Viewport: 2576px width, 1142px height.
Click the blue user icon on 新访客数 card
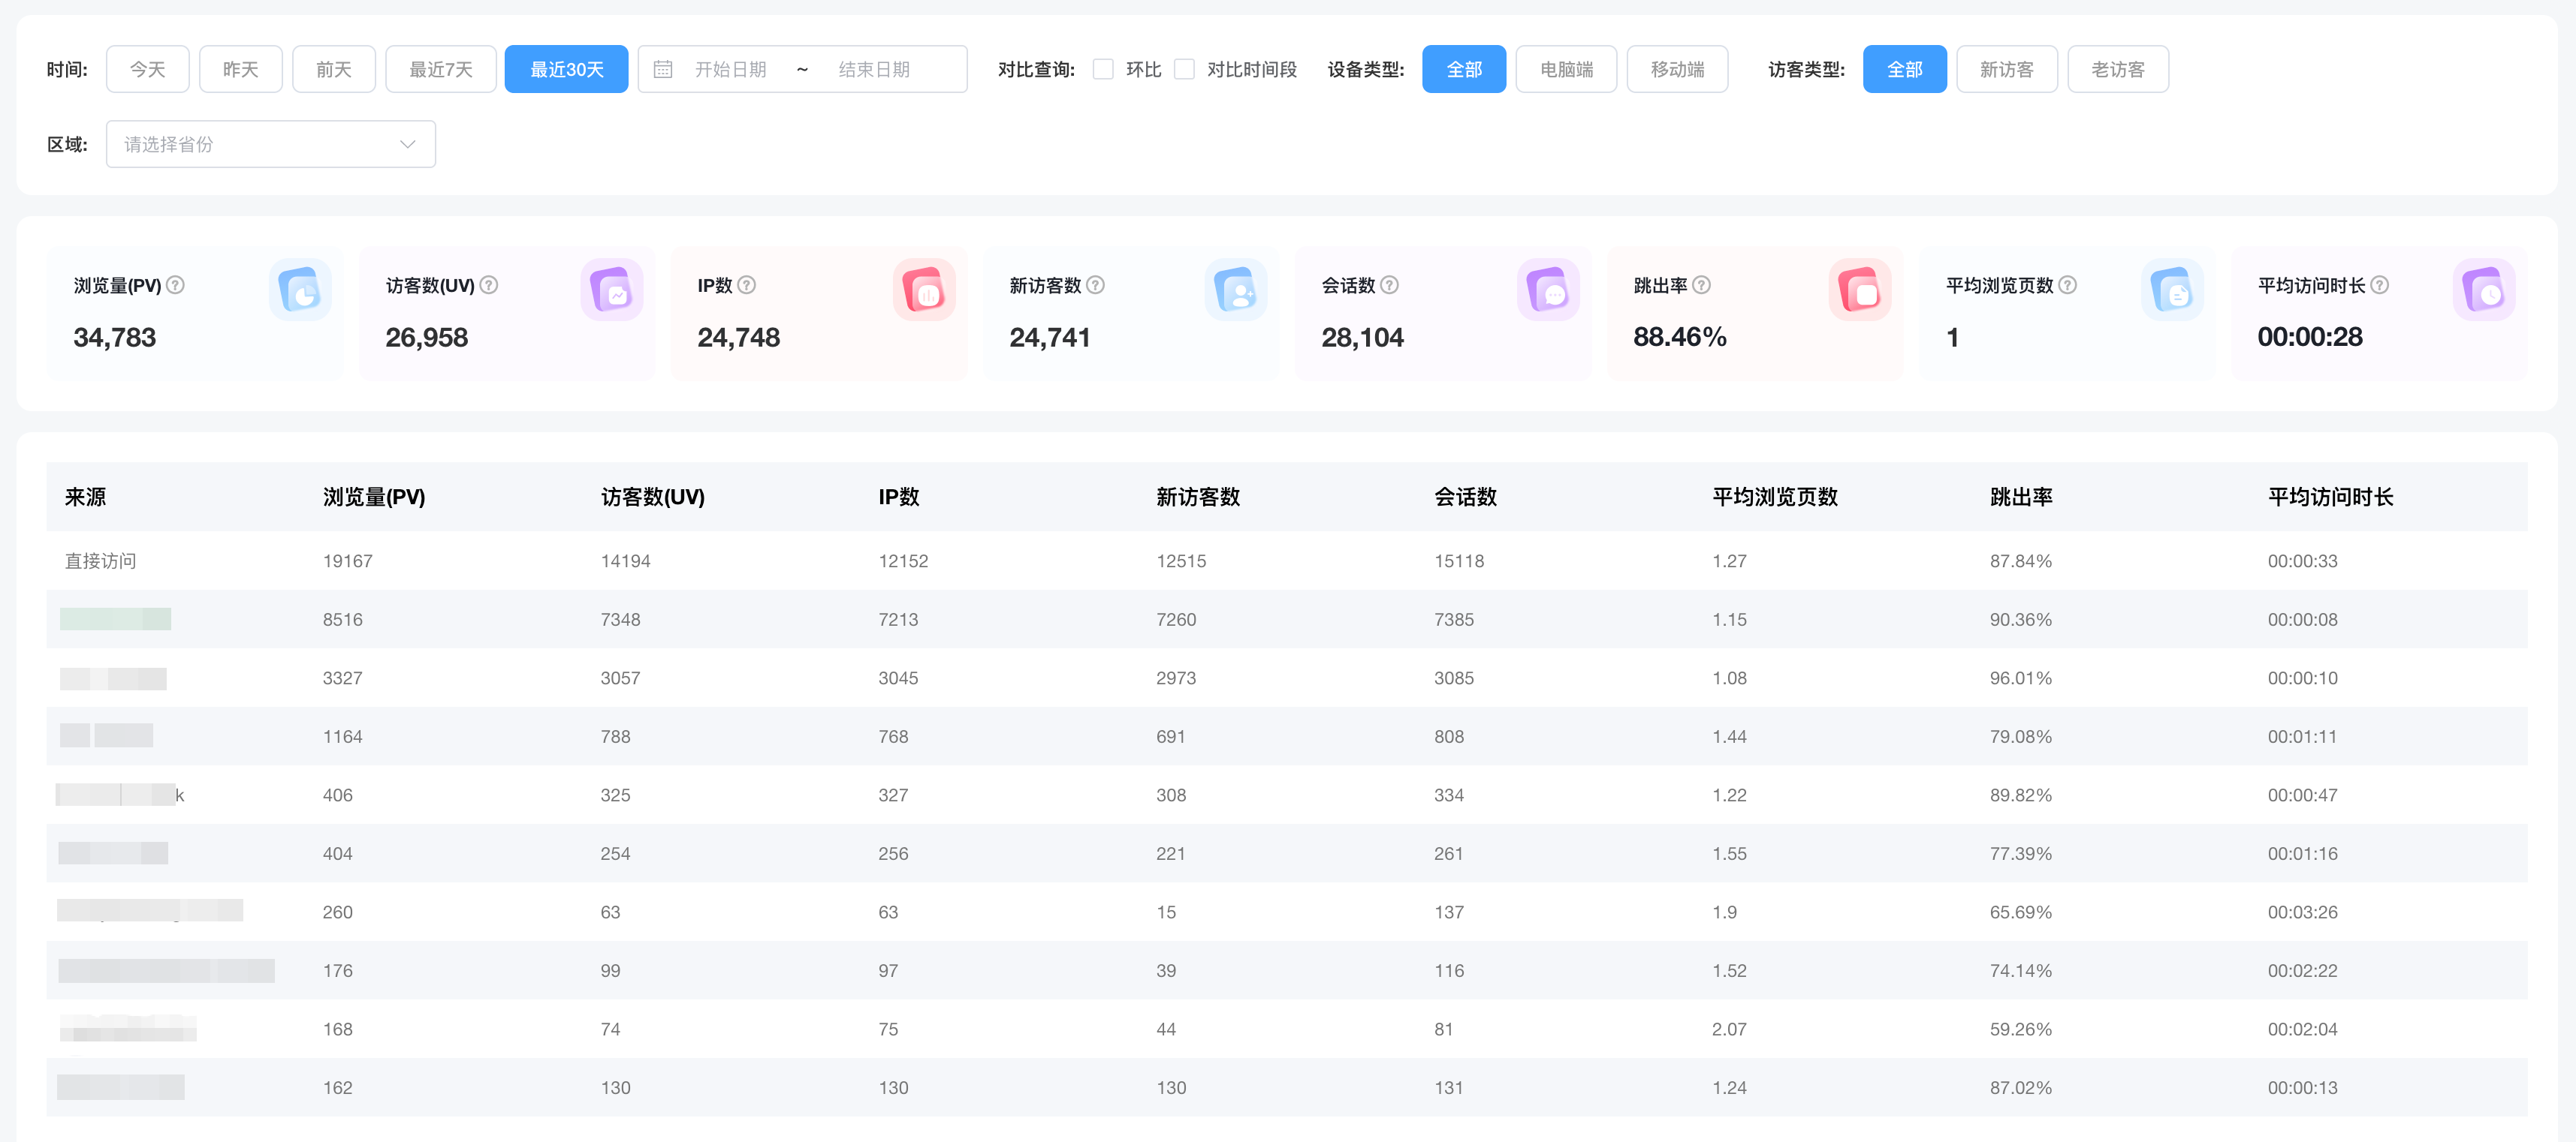(x=1236, y=290)
